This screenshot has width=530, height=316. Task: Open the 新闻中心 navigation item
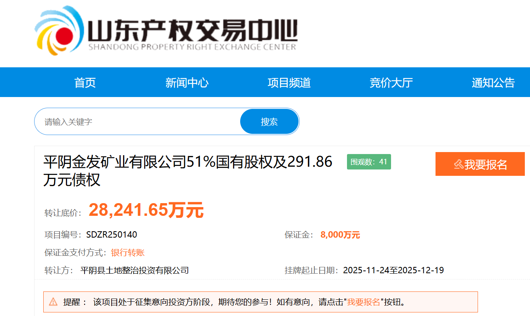coord(187,83)
